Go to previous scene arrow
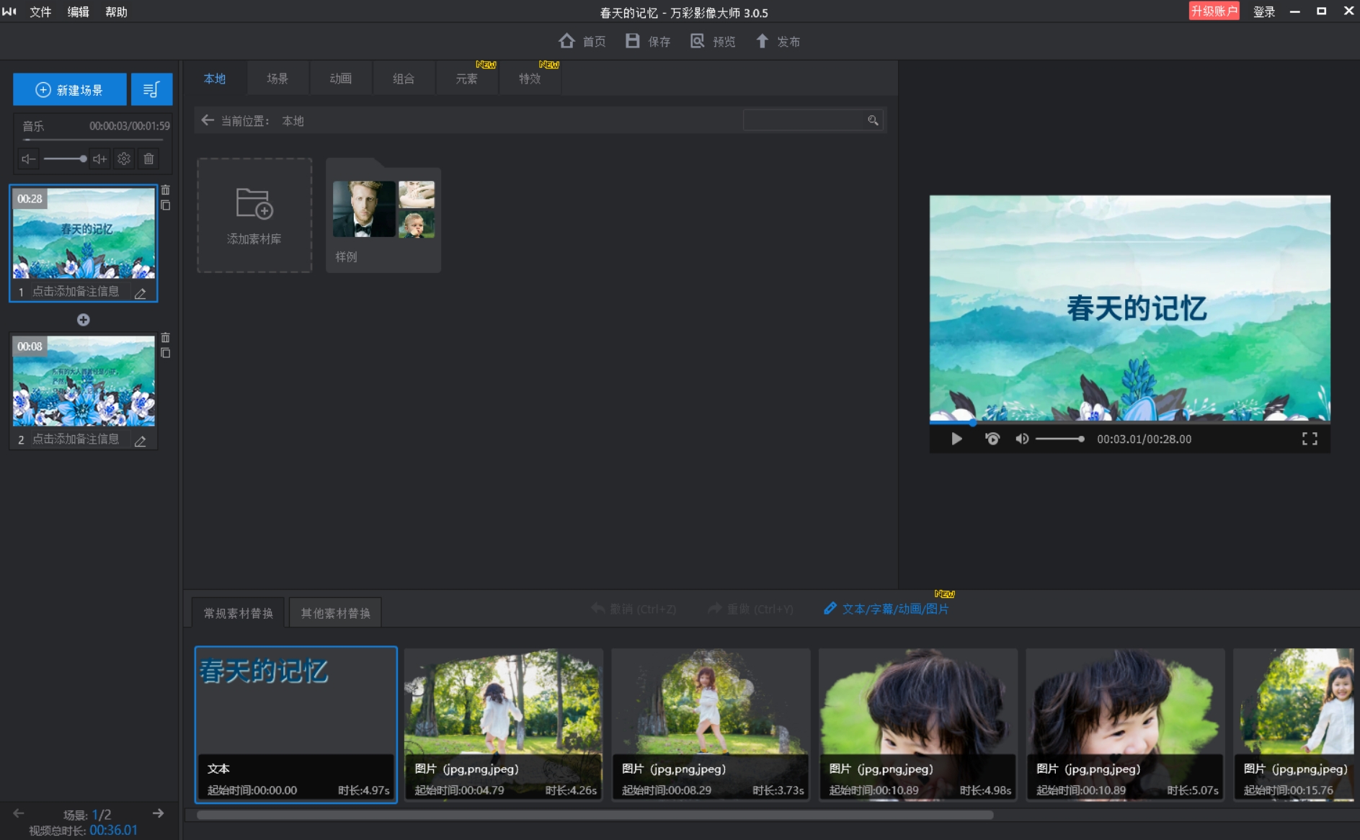1360x840 pixels. (x=19, y=813)
